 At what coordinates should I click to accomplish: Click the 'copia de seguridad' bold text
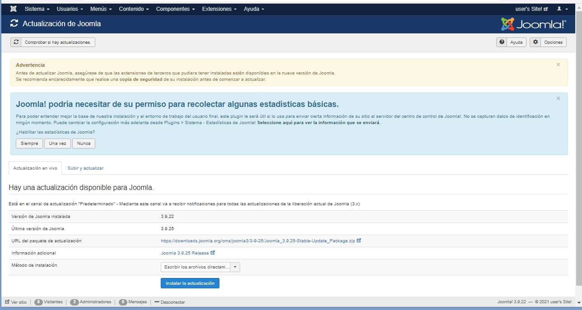click(x=141, y=79)
